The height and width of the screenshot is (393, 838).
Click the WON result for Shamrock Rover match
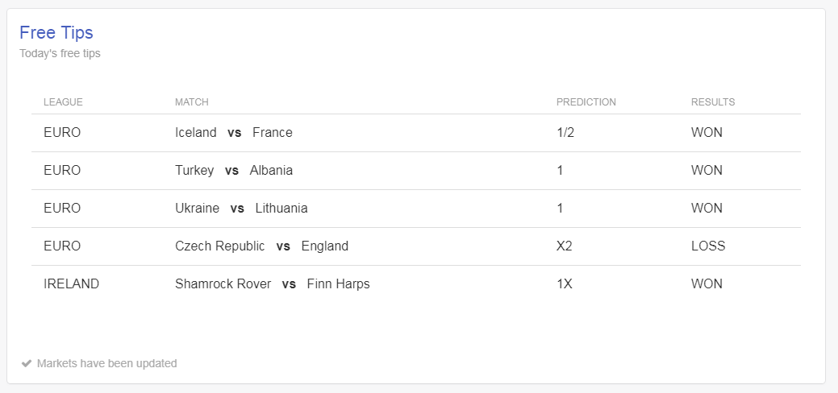point(707,284)
